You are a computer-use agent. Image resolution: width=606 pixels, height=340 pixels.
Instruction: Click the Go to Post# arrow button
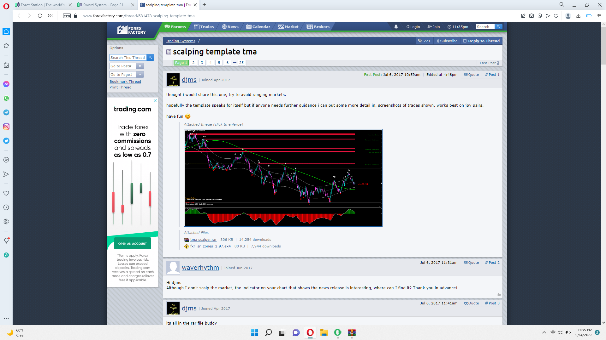click(x=140, y=66)
